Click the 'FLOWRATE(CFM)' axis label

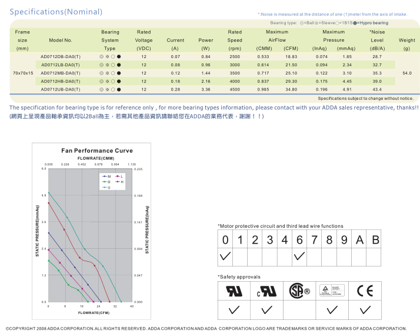click(x=94, y=313)
